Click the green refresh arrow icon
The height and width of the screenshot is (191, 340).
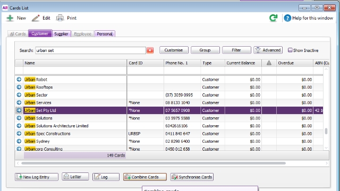(x=274, y=18)
